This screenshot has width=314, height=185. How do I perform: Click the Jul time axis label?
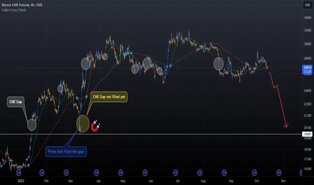click(x=178, y=181)
